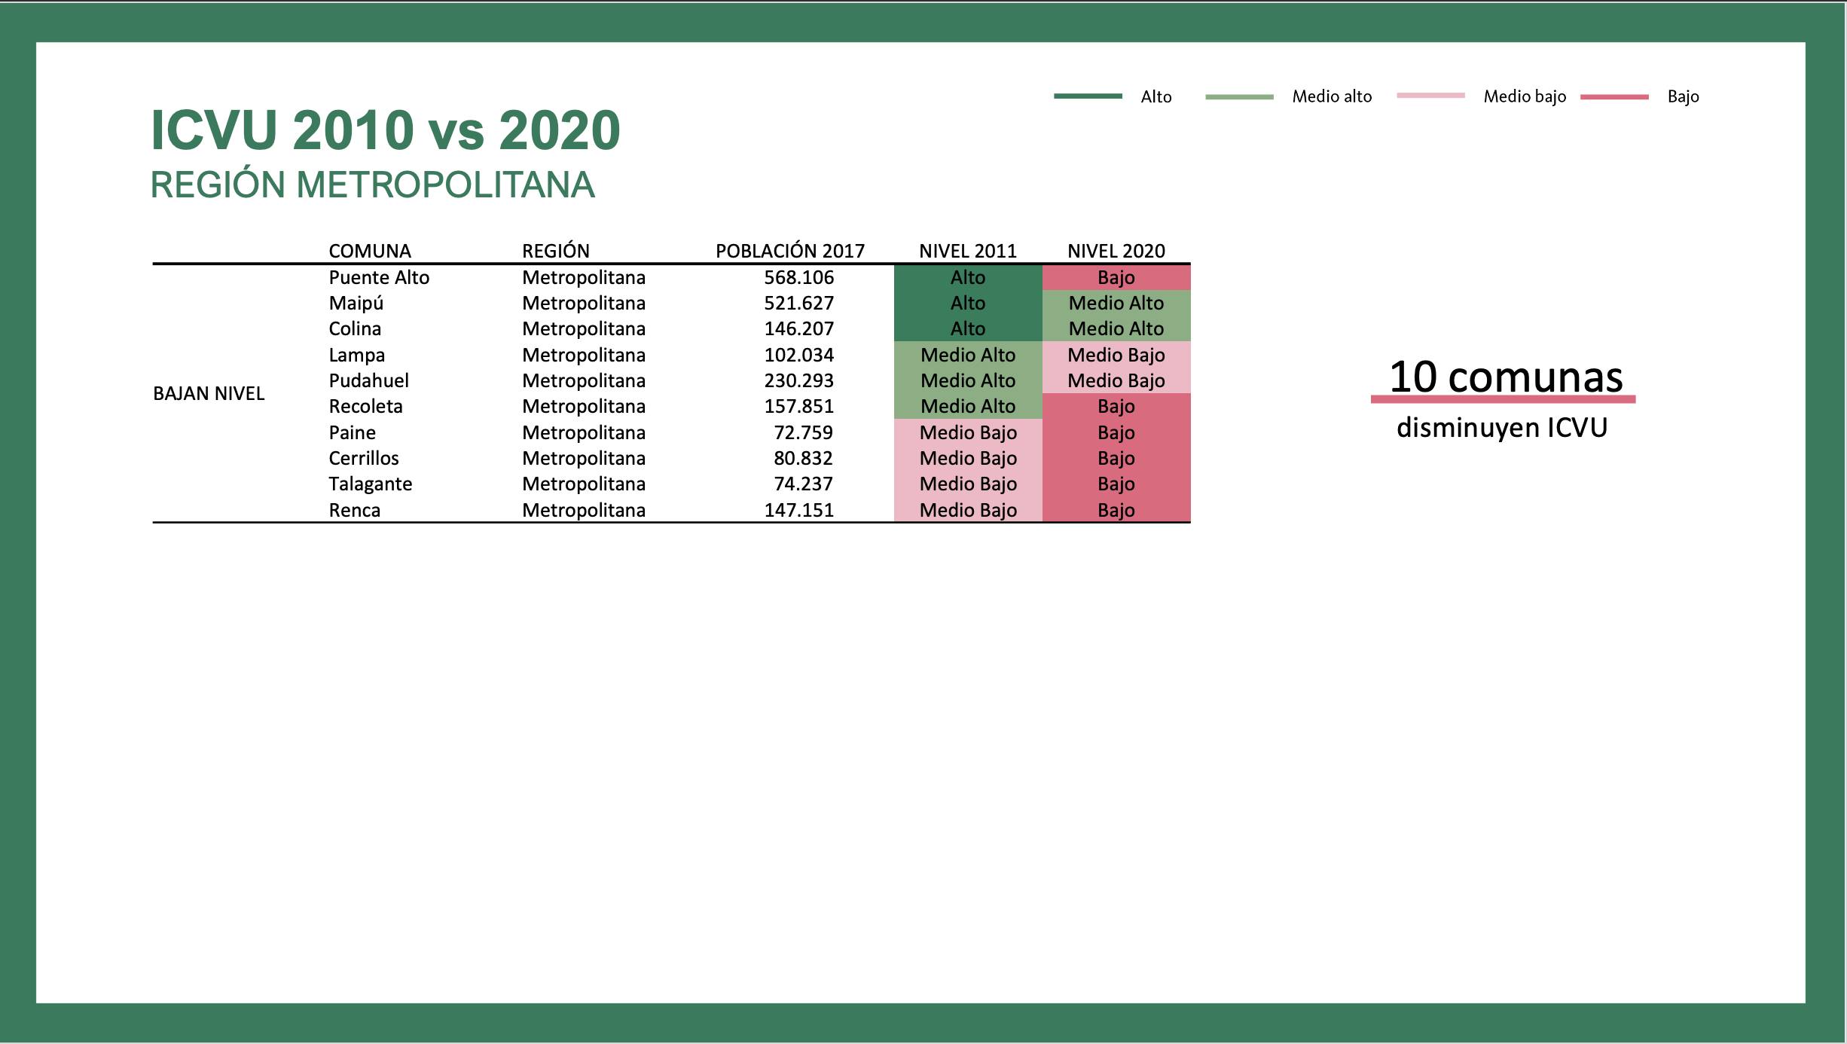Click the red Bajo legend line

click(1614, 97)
